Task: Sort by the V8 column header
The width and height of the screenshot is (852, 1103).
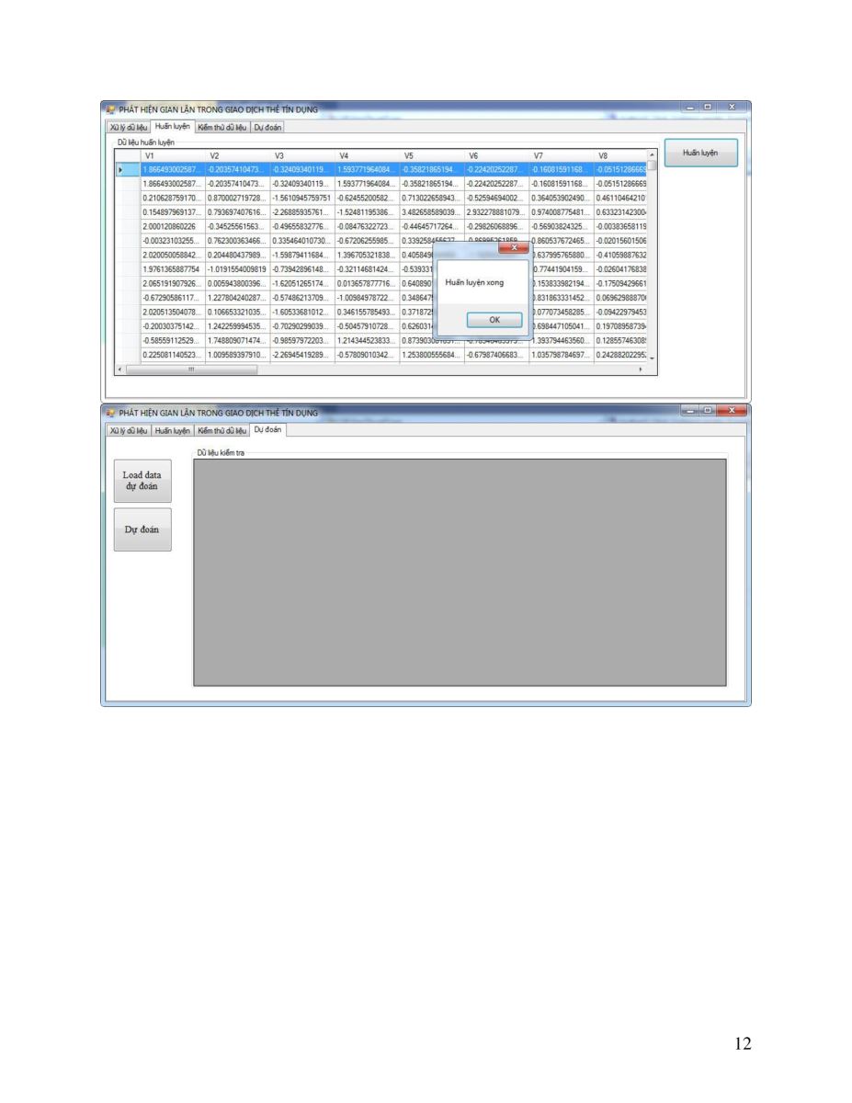Action: pyautogui.click(x=620, y=155)
